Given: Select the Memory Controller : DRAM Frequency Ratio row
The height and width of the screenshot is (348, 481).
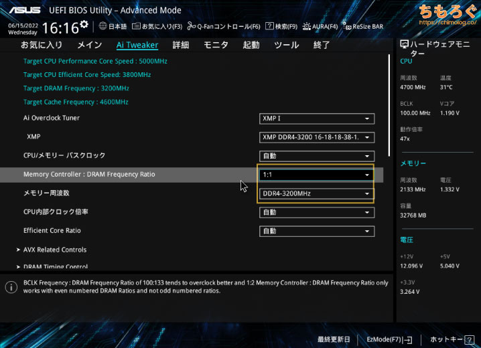Looking at the screenshot, I should click(x=192, y=175).
